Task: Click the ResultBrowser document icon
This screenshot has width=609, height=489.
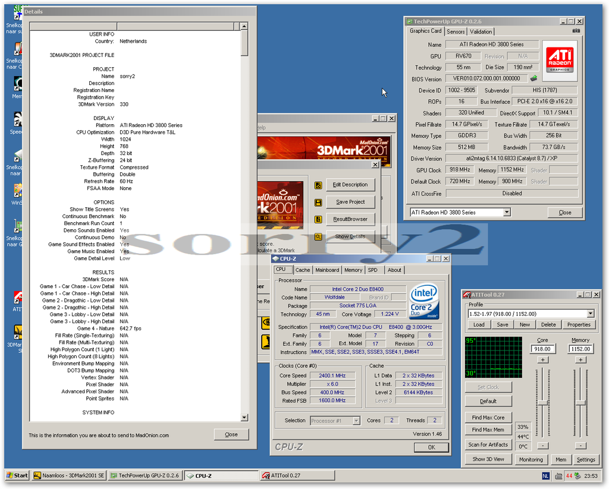Action: 318,219
